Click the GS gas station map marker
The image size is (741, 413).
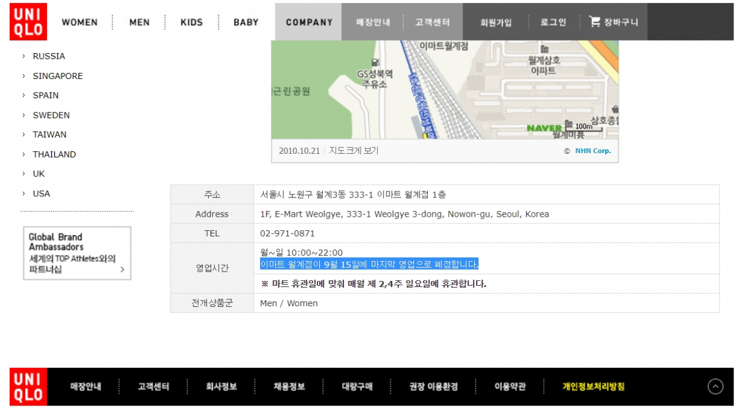point(375,62)
